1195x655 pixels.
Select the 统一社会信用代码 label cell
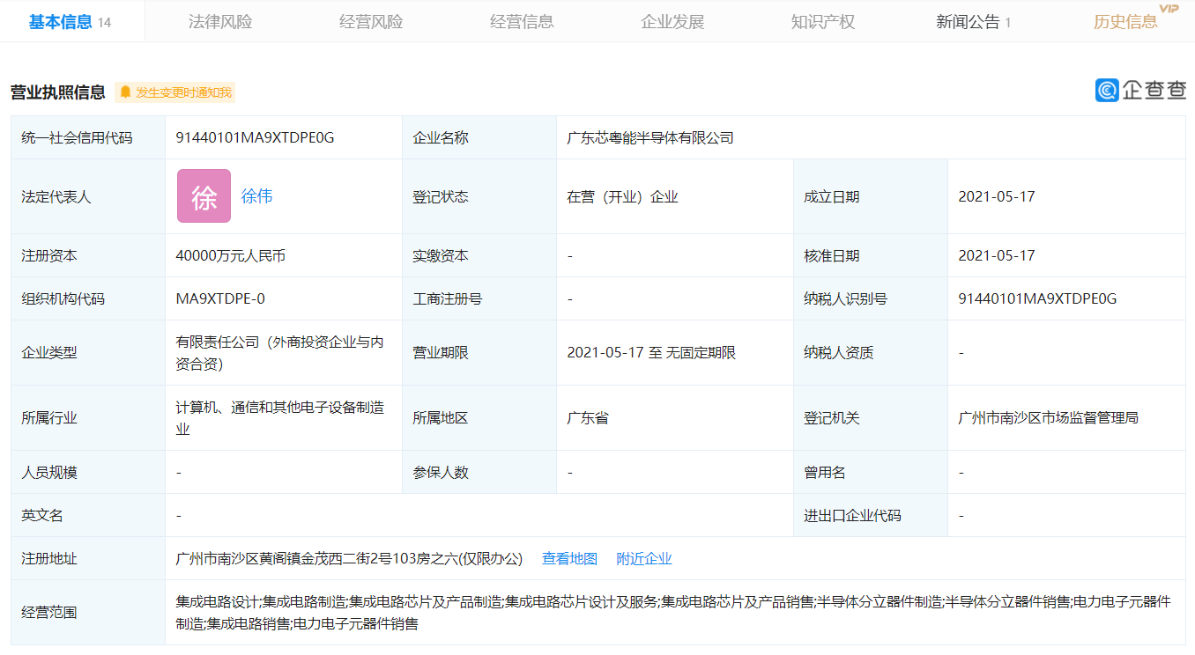coord(88,137)
